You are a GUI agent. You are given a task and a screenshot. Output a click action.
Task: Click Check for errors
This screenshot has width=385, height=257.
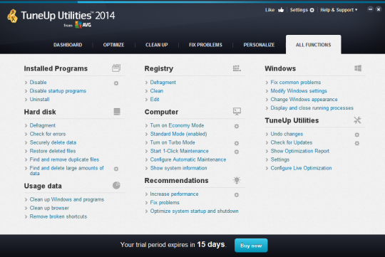(48, 134)
